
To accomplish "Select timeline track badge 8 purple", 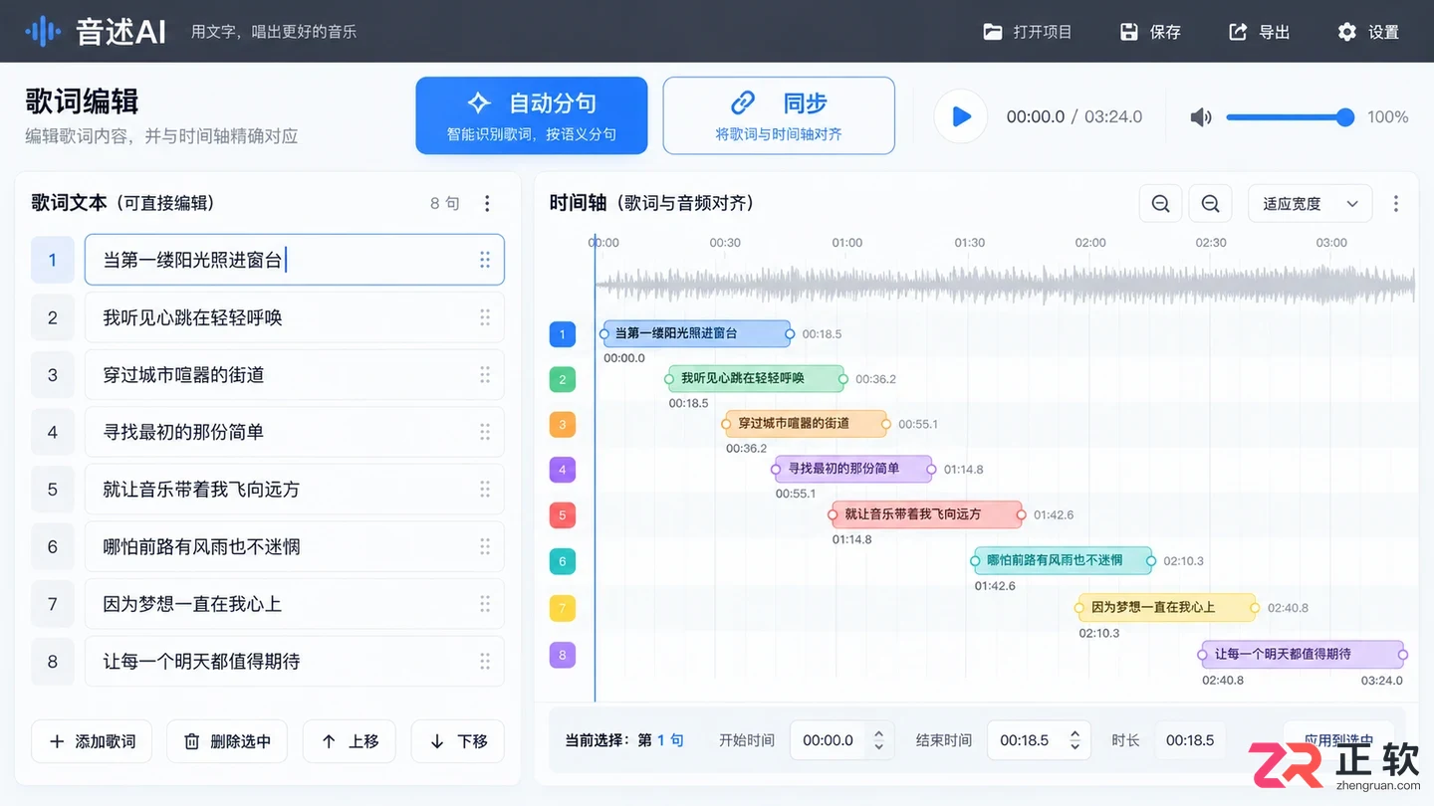I will (x=563, y=654).
